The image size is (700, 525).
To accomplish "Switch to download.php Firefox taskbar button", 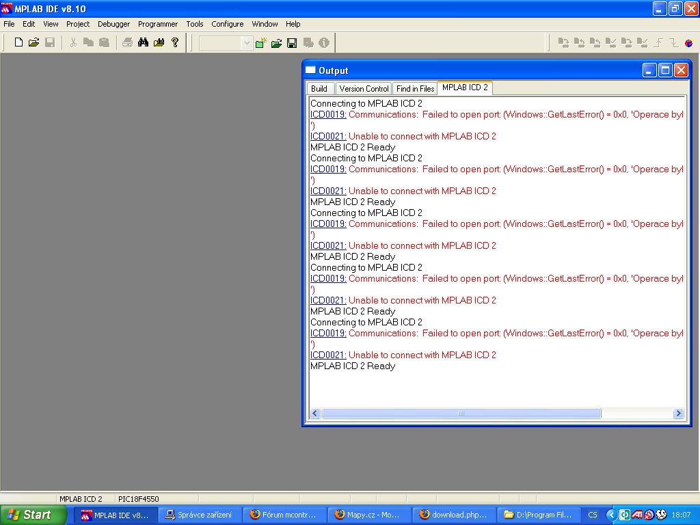I will [454, 515].
